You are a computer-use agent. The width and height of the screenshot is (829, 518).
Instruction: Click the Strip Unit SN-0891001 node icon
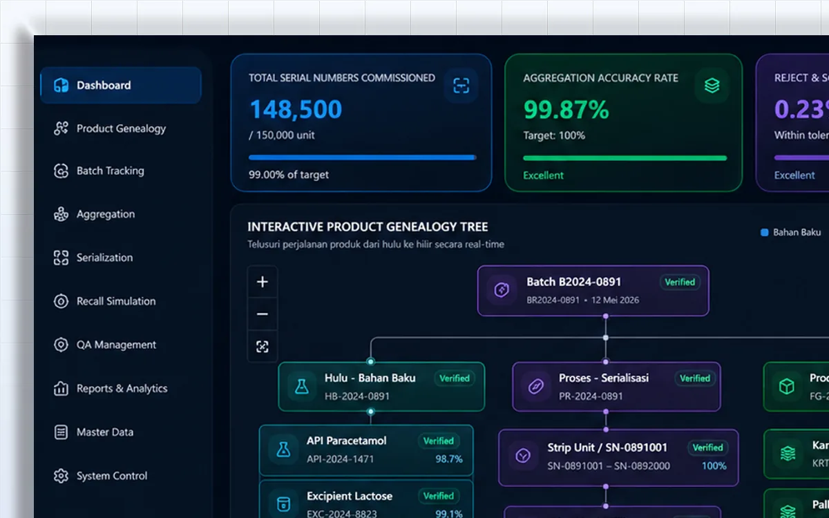[523, 456]
